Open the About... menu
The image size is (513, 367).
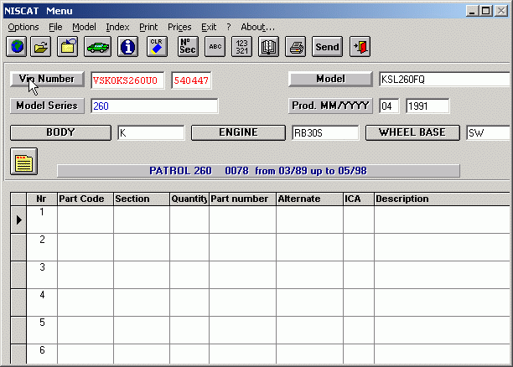(x=258, y=27)
